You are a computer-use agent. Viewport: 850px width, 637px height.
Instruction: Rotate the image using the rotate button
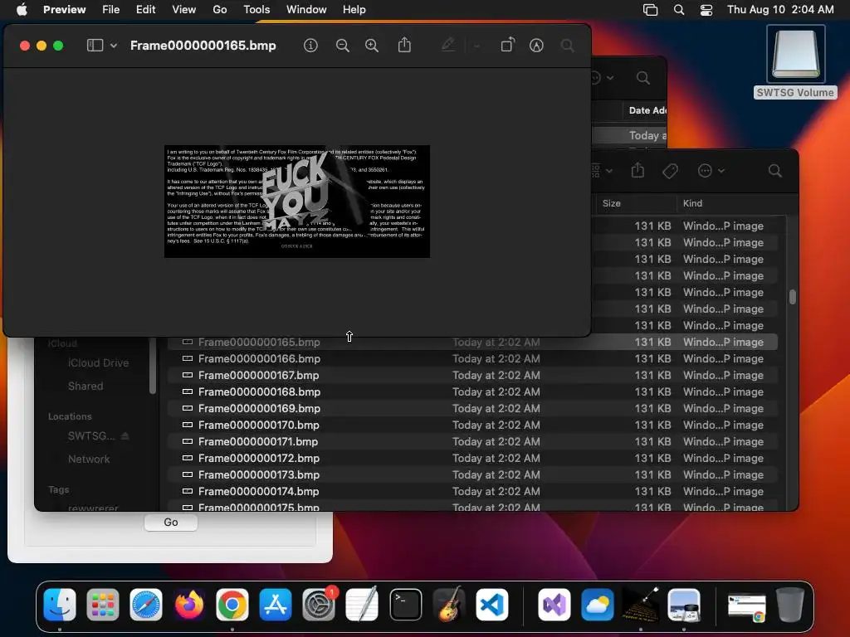coord(507,45)
